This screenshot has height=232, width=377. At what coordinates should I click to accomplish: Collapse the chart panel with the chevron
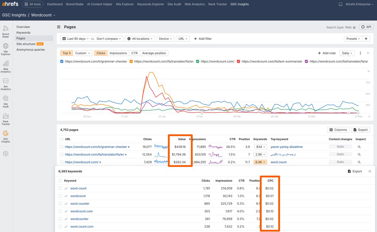pyautogui.click(x=368, y=53)
